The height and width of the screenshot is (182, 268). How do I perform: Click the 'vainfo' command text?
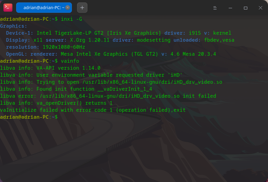(70, 61)
